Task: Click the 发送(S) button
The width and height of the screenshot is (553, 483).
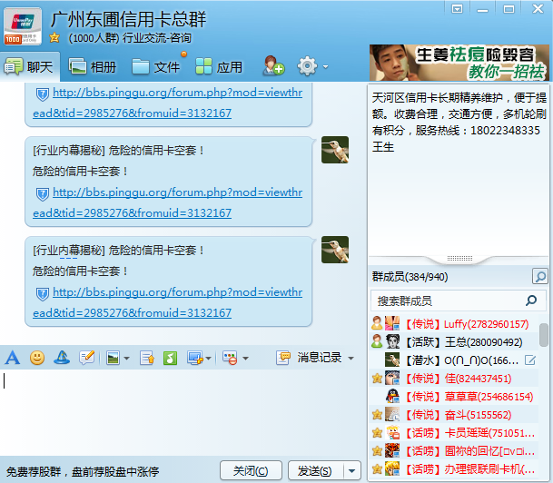Action: coord(315,470)
